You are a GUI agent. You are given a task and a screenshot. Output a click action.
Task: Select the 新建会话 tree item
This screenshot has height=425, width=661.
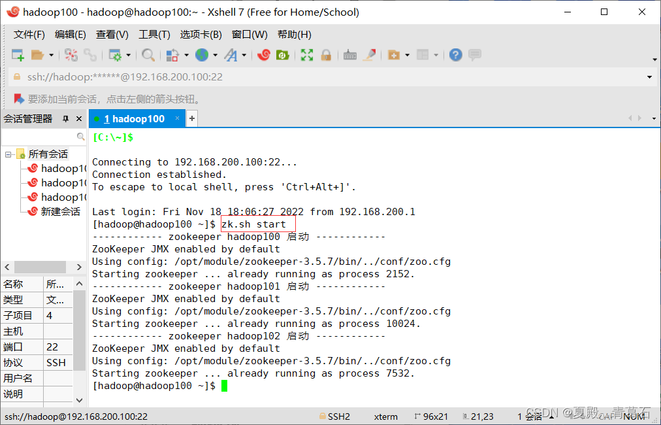(x=60, y=211)
